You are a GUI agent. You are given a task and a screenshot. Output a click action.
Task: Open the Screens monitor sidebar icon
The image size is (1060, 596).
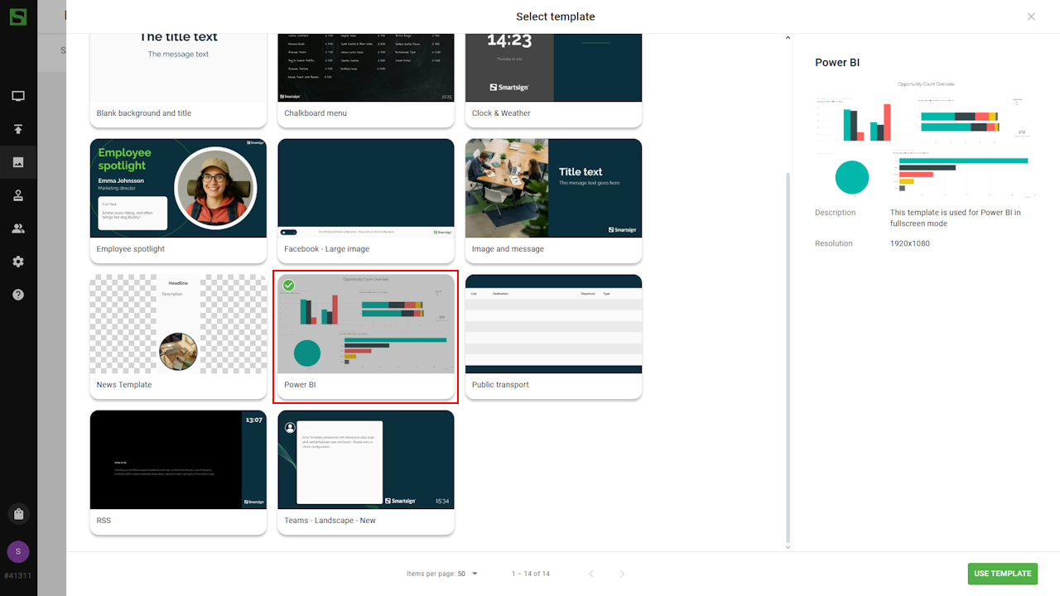pyautogui.click(x=18, y=96)
